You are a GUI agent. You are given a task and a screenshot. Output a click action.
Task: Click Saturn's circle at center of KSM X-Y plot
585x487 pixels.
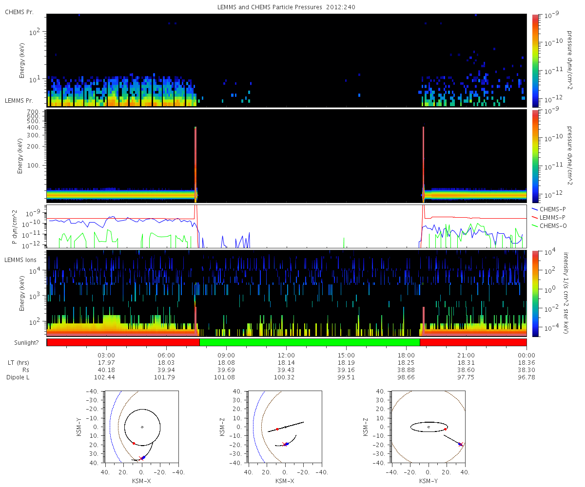[142, 427]
